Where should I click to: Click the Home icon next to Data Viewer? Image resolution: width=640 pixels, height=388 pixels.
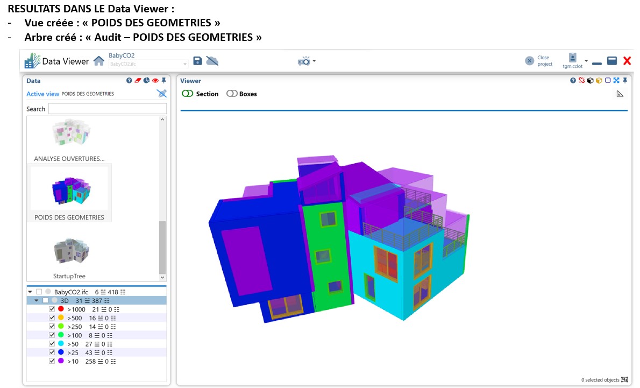(98, 61)
